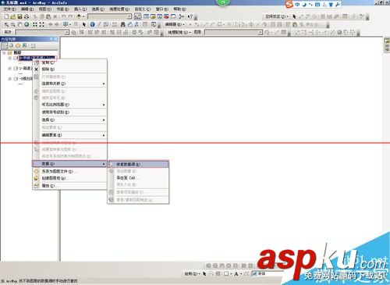Image resolution: width=390 pixels, height=285 pixels.
Task: Select the Zoom In tool
Action: click(x=6, y=24)
